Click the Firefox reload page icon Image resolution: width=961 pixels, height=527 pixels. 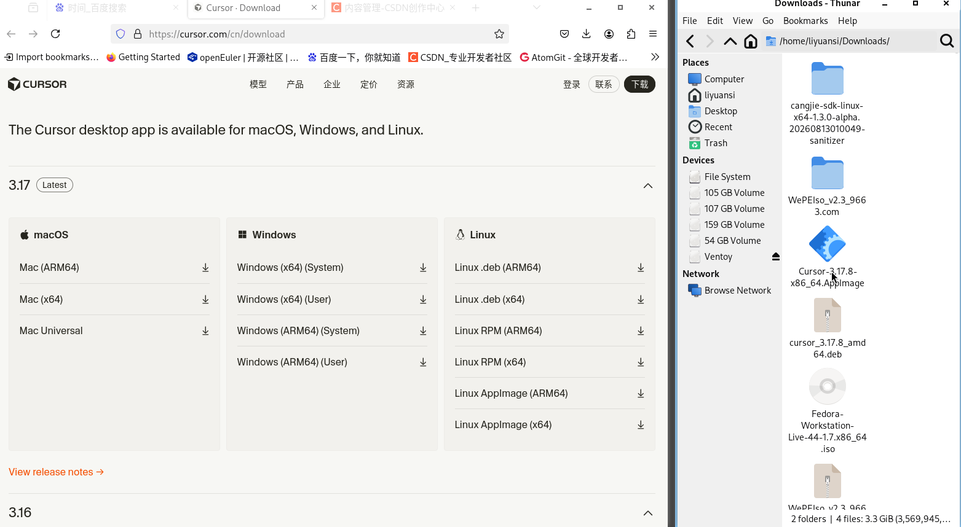(55, 34)
